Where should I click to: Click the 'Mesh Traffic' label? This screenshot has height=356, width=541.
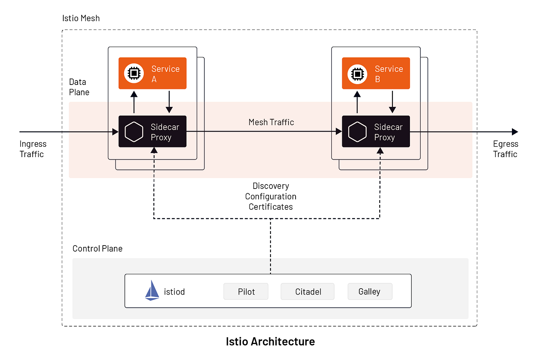tap(271, 122)
